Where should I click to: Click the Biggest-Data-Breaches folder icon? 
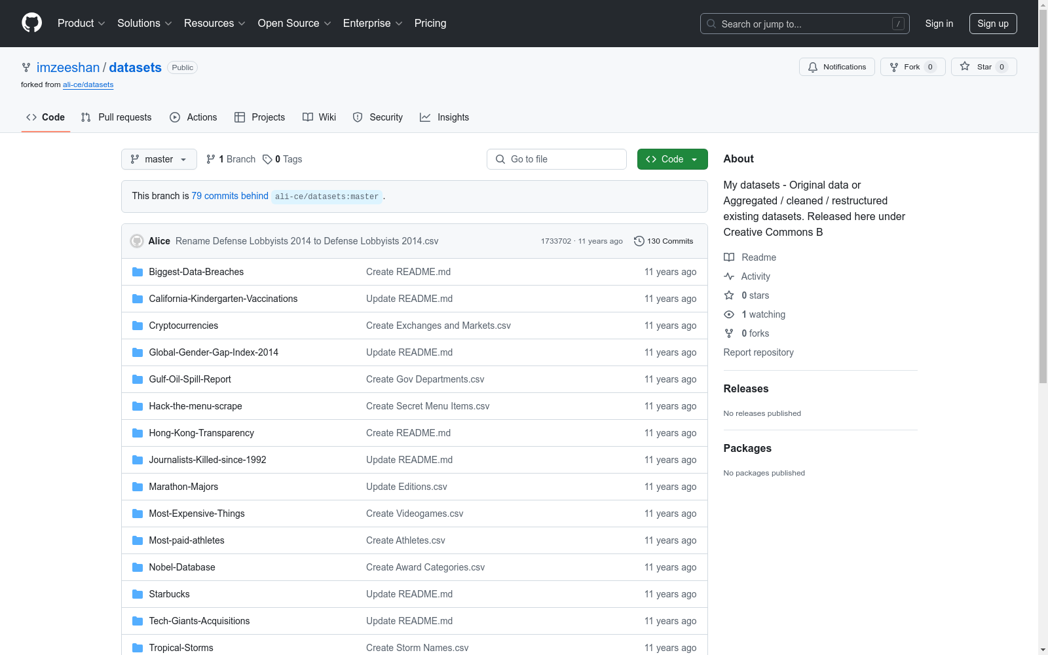tap(138, 272)
